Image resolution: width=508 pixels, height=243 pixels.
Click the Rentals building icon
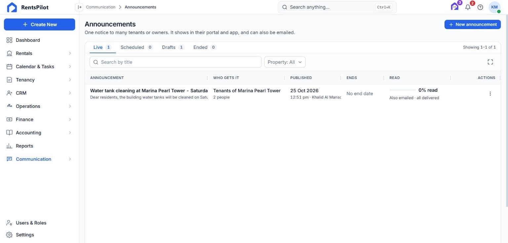pos(9,53)
